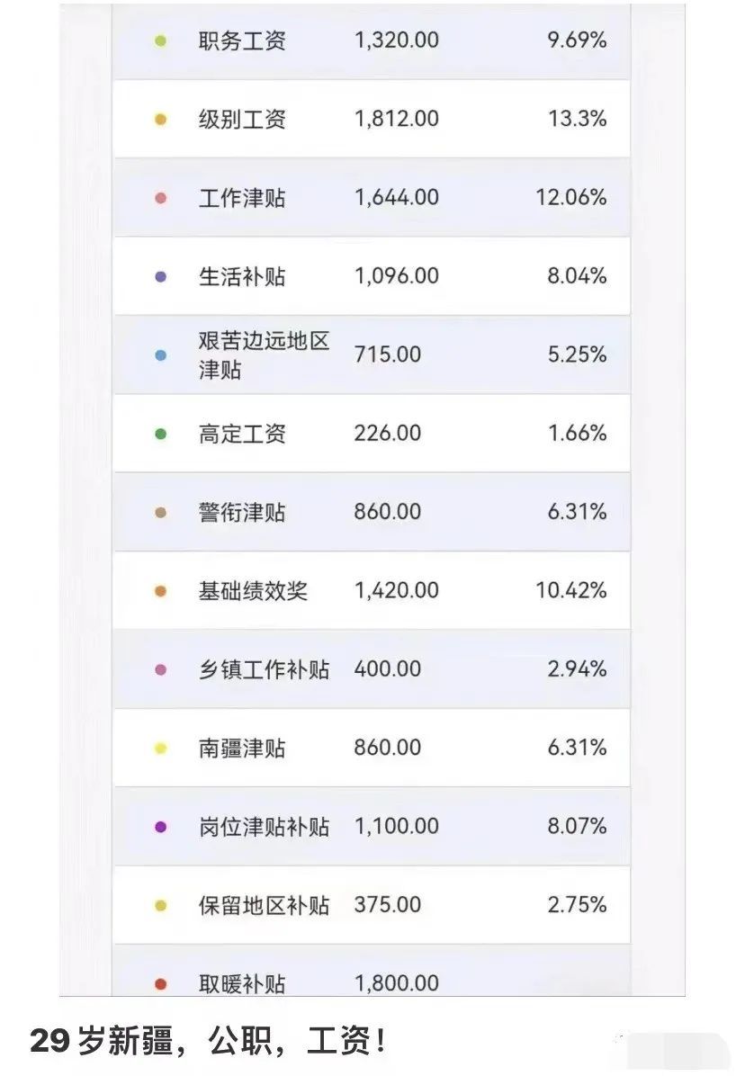745x1076 pixels.
Task: Click the green dot beside 高定工资
Action: (161, 434)
